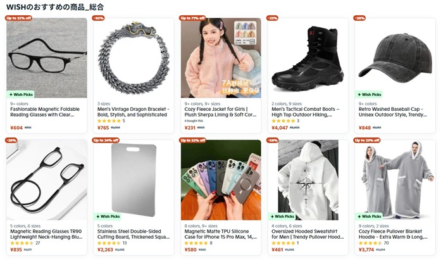Open the black tactical combat boot image
This screenshot has height=259, width=443.
tap(308, 58)
